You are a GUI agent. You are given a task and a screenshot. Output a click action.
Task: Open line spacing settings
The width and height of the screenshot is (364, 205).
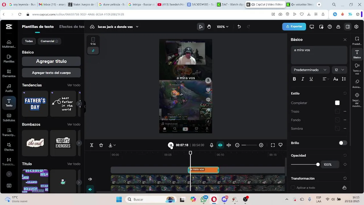[344, 79]
